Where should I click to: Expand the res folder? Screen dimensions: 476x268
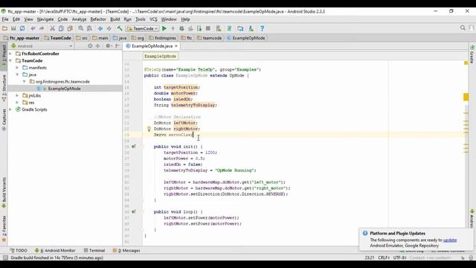(17, 103)
